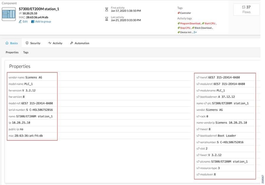
Task: Select the Device Init activity tag
Action: 186,32
